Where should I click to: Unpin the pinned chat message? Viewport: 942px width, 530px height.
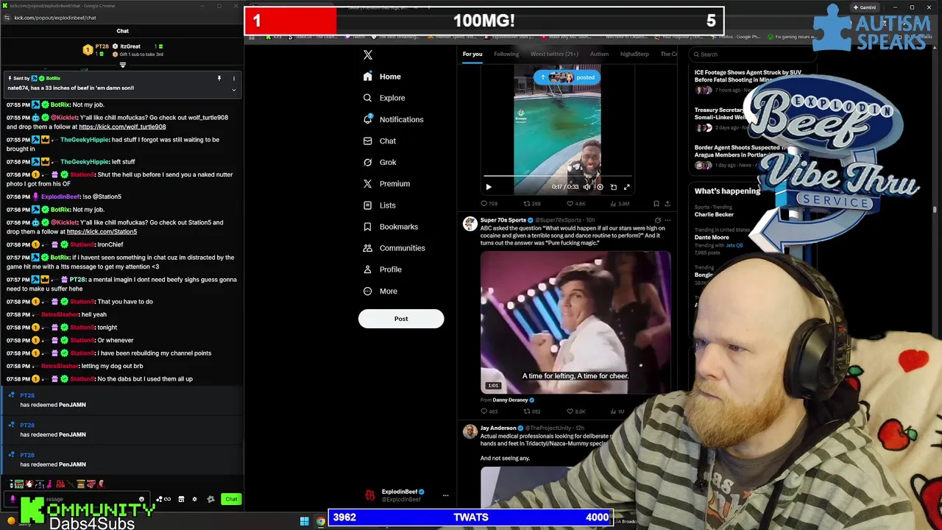coord(219,78)
